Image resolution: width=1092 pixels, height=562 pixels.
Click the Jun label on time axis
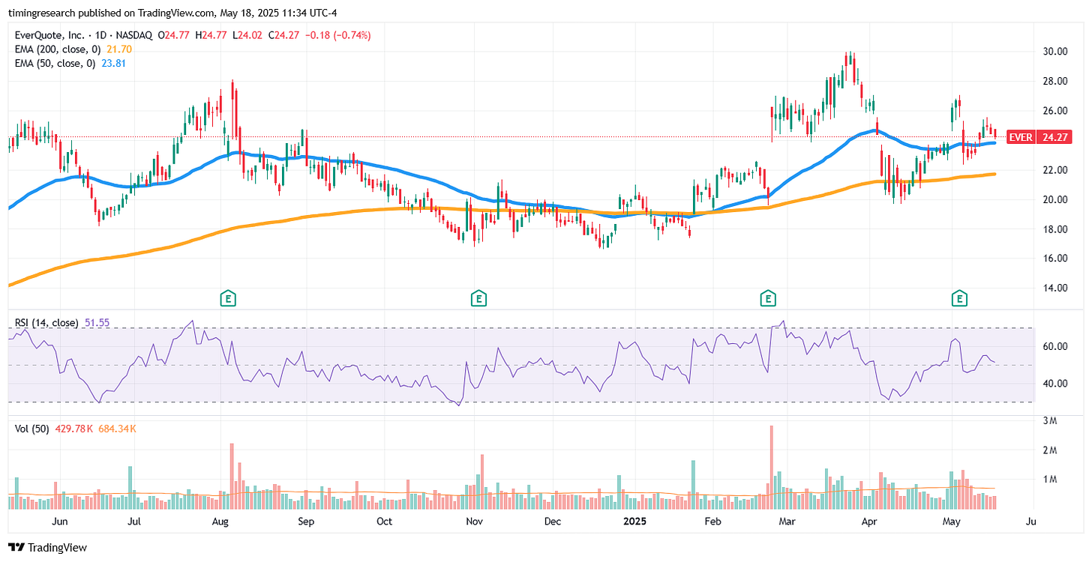click(60, 520)
